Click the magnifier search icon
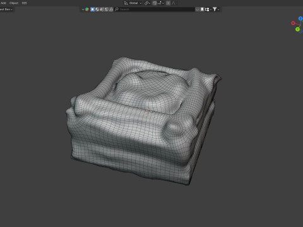The image size is (303, 227). click(117, 9)
